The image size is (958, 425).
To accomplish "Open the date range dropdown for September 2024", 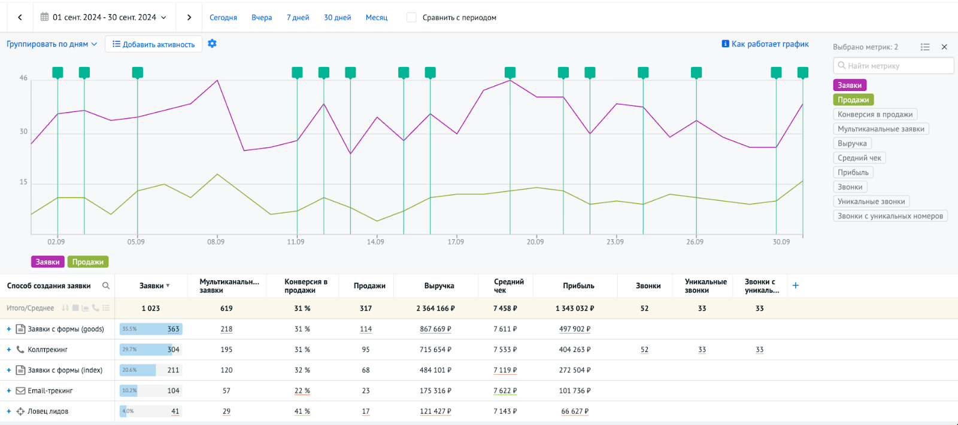I will click(x=104, y=17).
